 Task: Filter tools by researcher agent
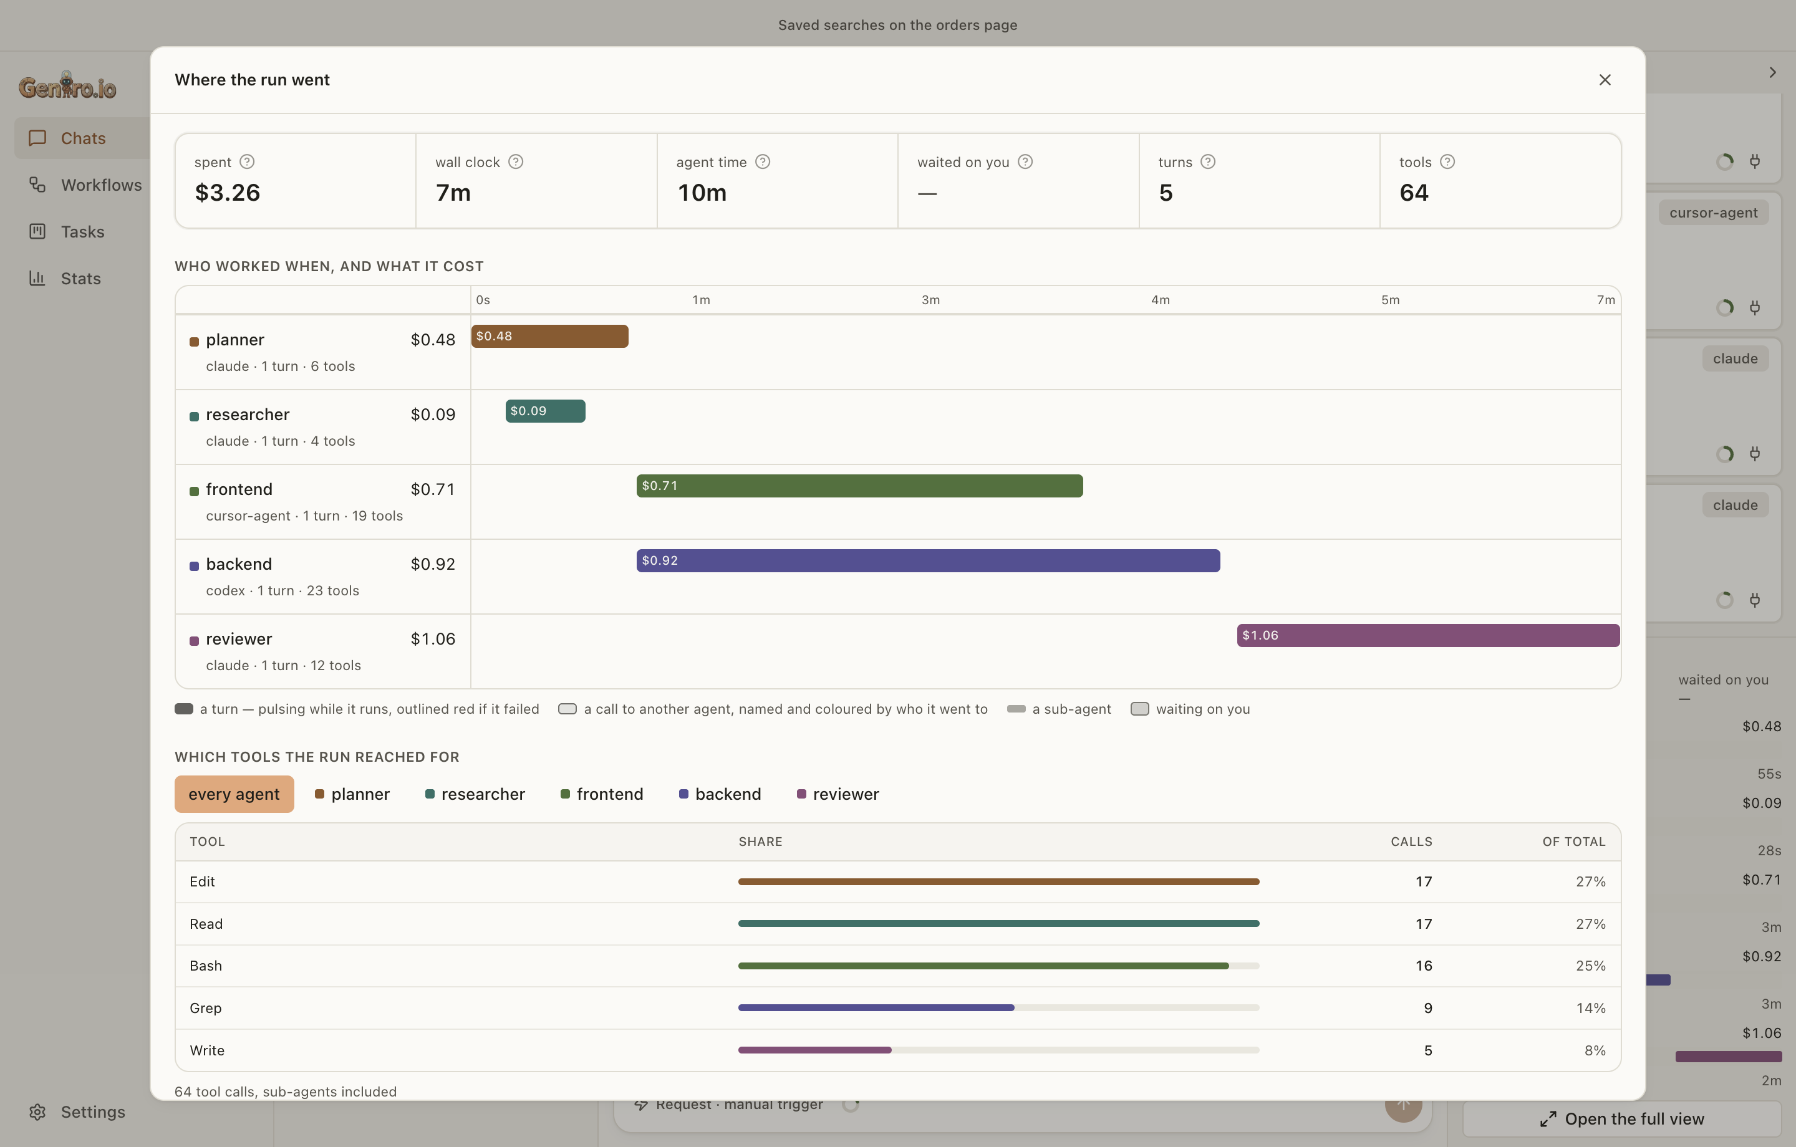click(x=475, y=794)
